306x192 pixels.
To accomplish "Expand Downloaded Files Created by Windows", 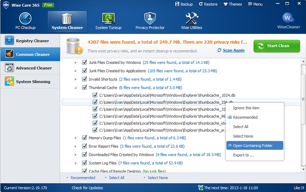I will coord(76,155).
